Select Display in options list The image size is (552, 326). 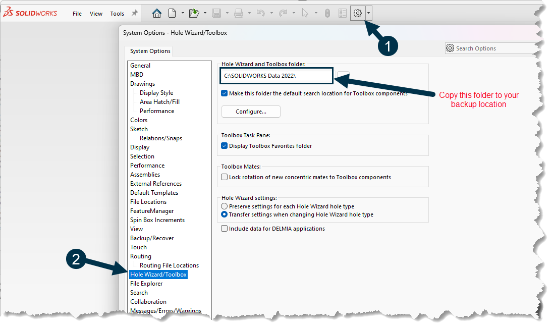(x=140, y=147)
